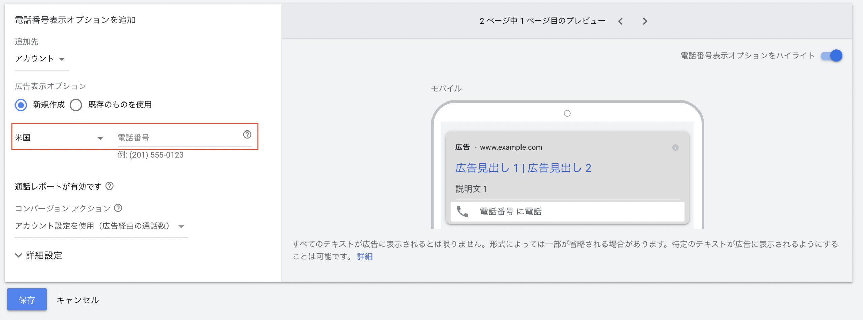
Task: Click the 電話番号 input field
Action: point(179,138)
